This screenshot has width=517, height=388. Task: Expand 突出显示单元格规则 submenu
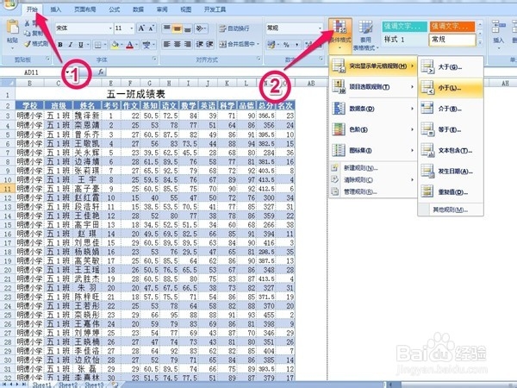pyautogui.click(x=373, y=66)
